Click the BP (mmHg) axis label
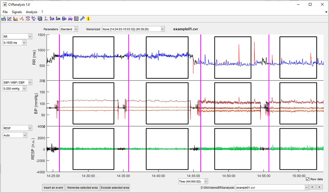Image resolution: width=329 pixels, height=193 pixels. coord(36,104)
